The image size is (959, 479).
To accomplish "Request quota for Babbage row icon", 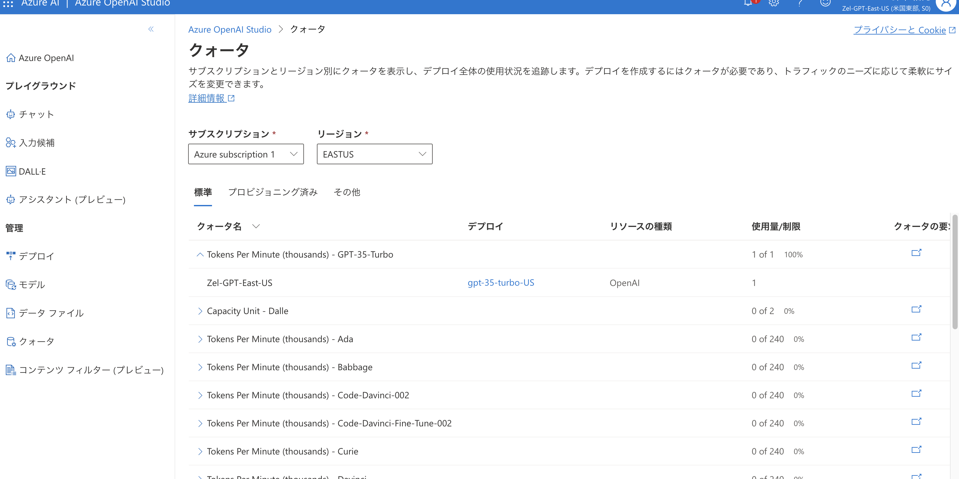I will 916,365.
